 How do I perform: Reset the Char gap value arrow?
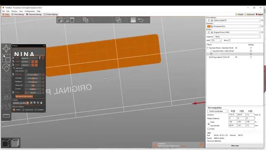13,74
